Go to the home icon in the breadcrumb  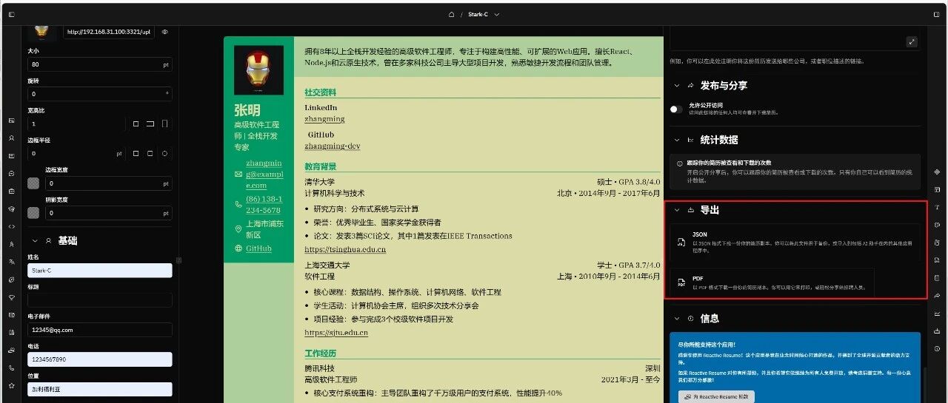[x=452, y=14]
